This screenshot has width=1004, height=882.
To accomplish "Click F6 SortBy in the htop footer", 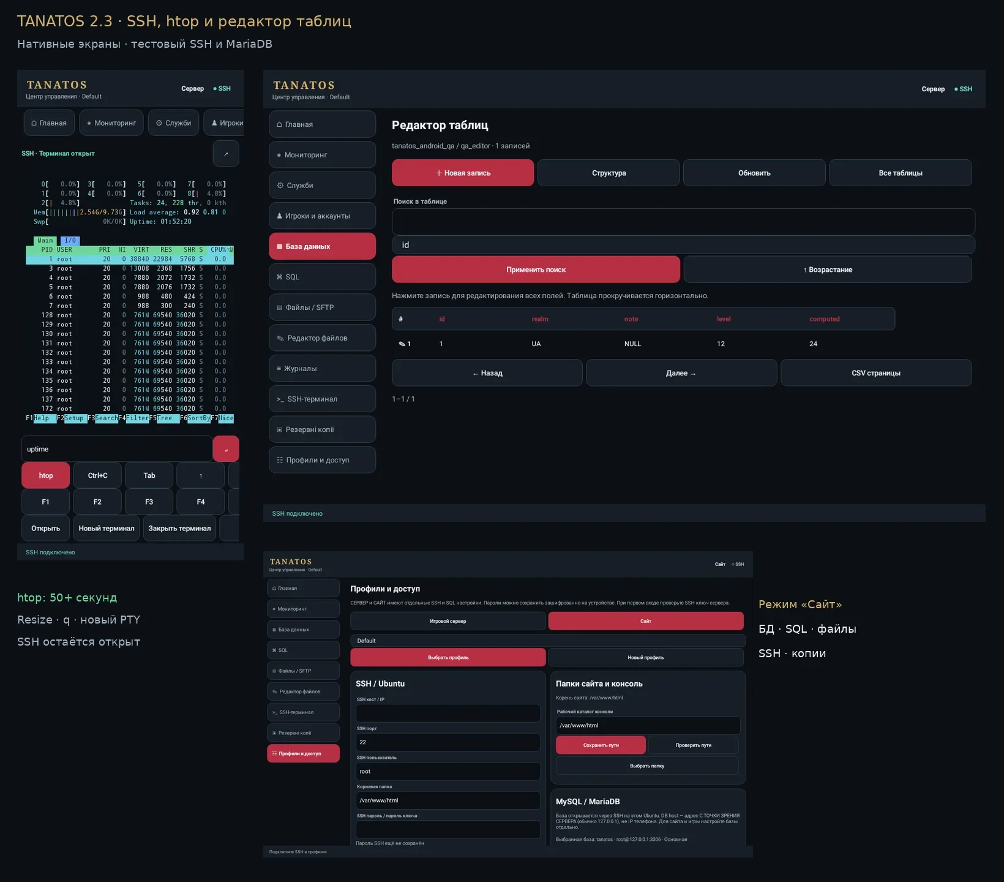I will (x=195, y=418).
